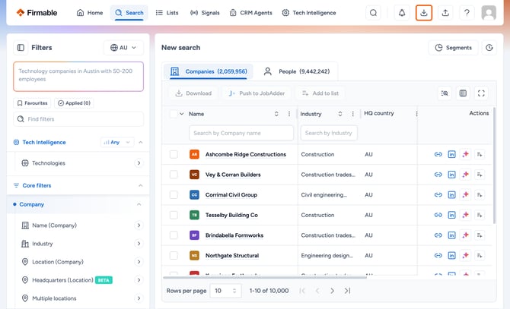The height and width of the screenshot is (309, 510).
Task: Expand the Industry filter
Action: (x=79, y=244)
